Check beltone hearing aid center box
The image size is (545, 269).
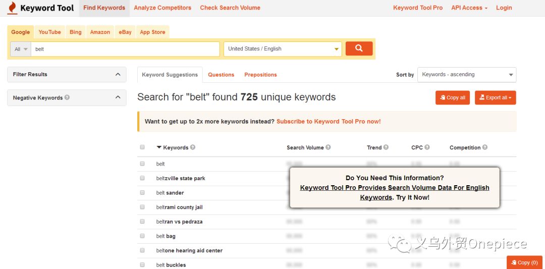142,250
